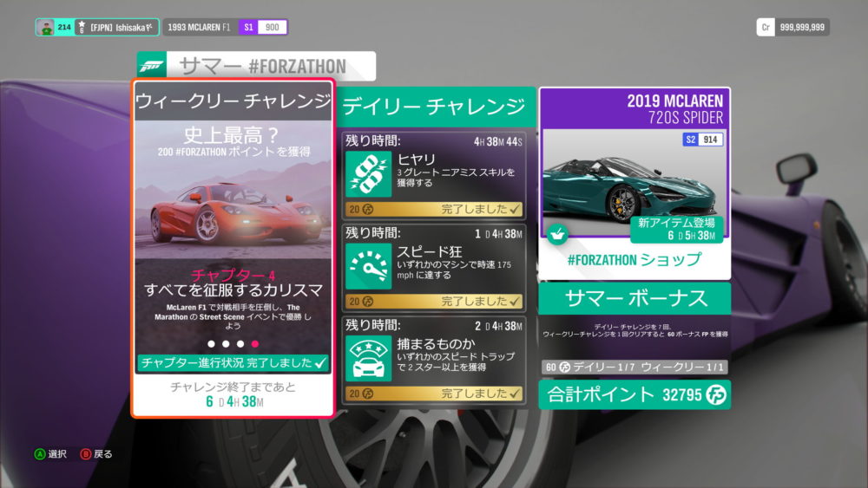The width and height of the screenshot is (868, 488).
Task: Open the #FORZATHON ショップ button
Action: click(634, 260)
